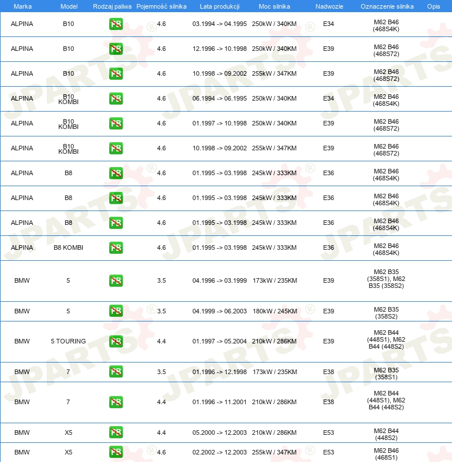Click the 5 TOURING model cell
The image size is (452, 462).
click(x=68, y=341)
